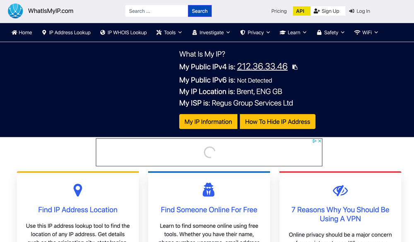Viewport: 414px width, 242px height.
Task: Open IP Address Lookup menu item
Action: (x=70, y=32)
